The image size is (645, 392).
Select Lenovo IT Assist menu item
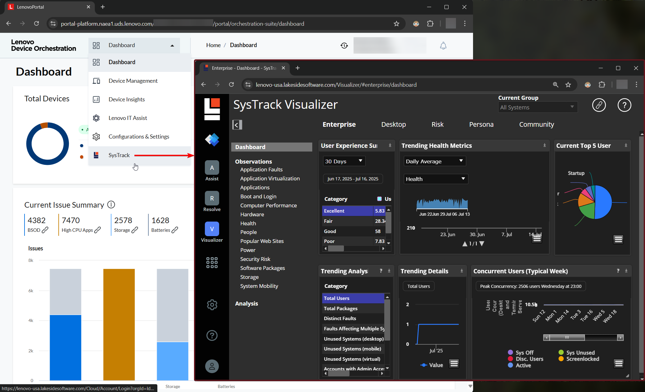tap(140, 118)
